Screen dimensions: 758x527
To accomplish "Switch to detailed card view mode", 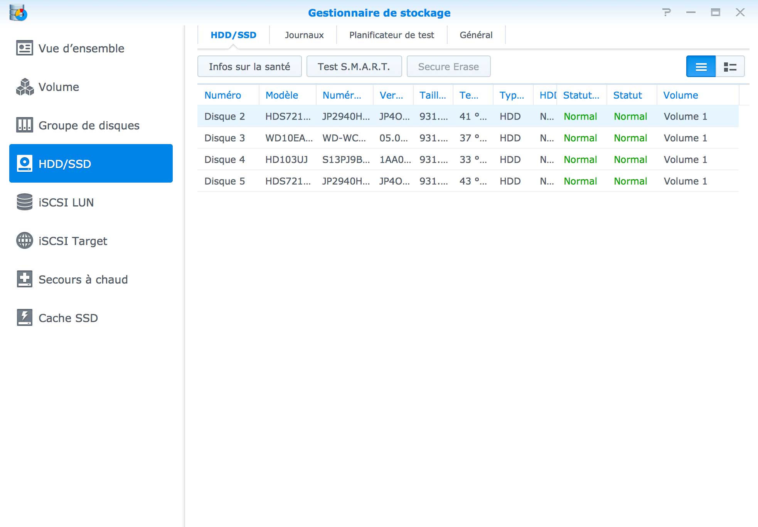I will (730, 67).
